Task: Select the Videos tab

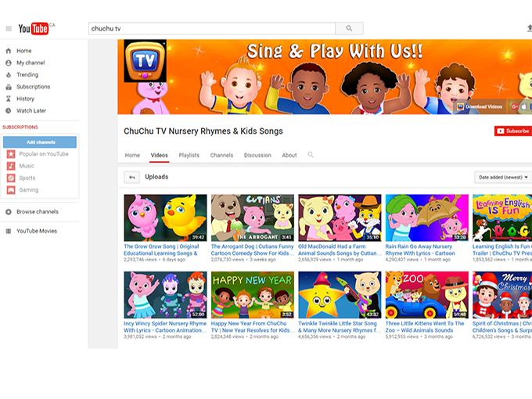Action: point(159,155)
